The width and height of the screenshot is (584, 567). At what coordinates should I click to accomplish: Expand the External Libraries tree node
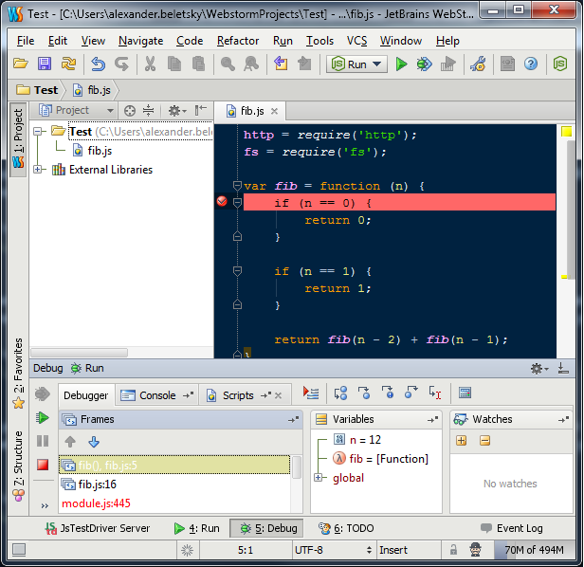pyautogui.click(x=38, y=170)
